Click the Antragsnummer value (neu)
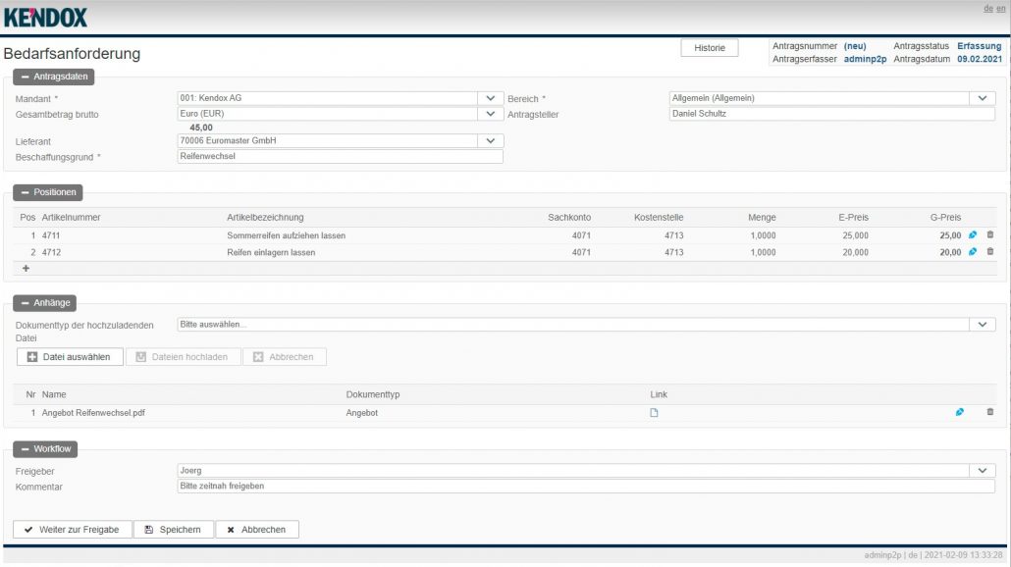Image resolution: width=1011 pixels, height=567 pixels. (855, 46)
